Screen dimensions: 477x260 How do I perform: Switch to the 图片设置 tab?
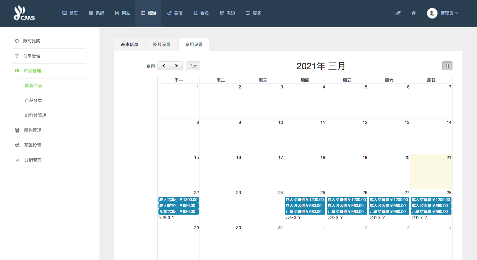162,45
